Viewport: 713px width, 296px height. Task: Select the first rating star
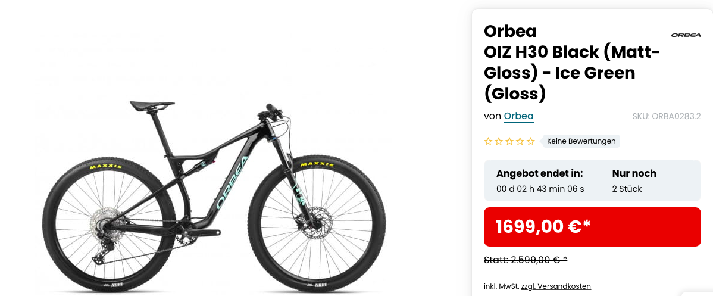point(489,141)
